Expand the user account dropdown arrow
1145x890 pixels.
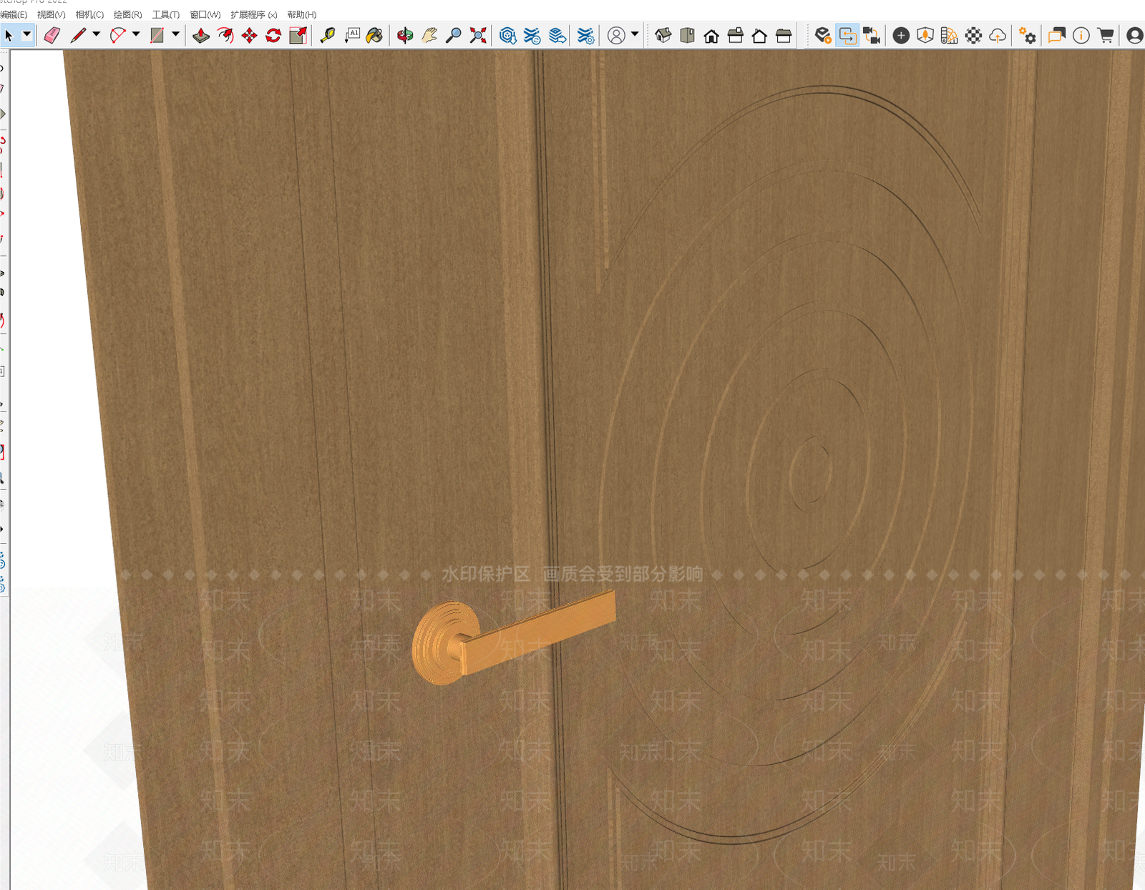635,34
